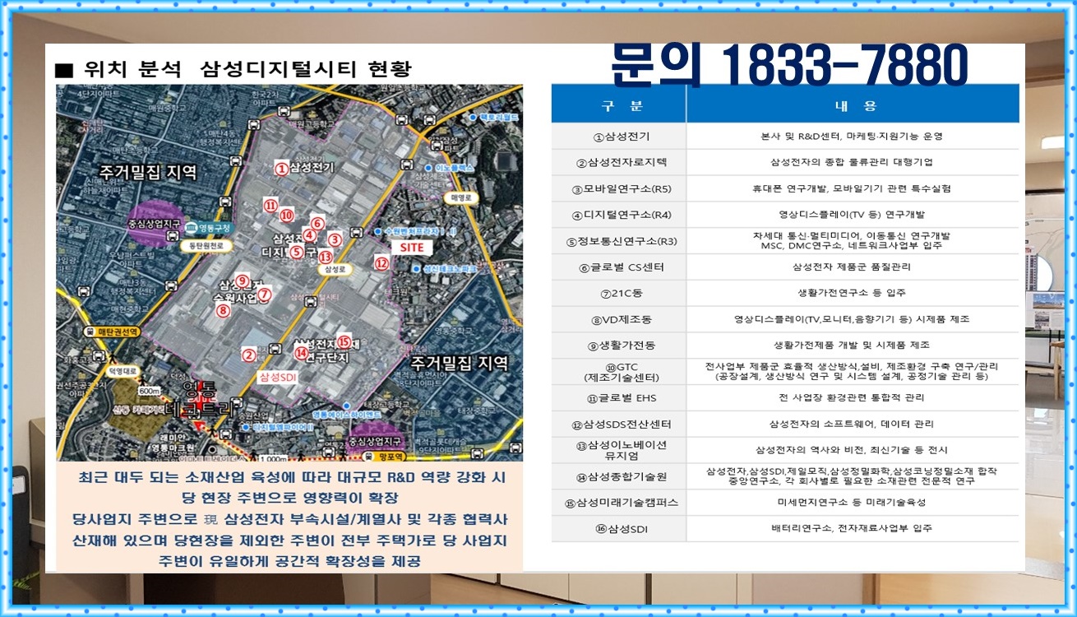Click map marker ⑨ on the map

[x=242, y=281]
